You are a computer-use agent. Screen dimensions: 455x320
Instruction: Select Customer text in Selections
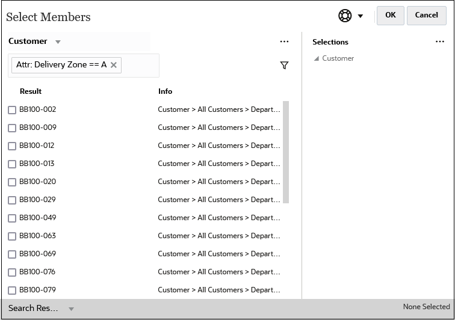click(338, 58)
